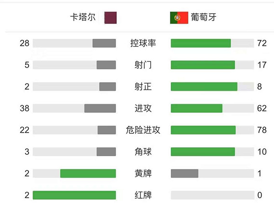Click Qatar's green 黄牌 bar
The height and width of the screenshot is (206, 274).
pyautogui.click(x=88, y=174)
